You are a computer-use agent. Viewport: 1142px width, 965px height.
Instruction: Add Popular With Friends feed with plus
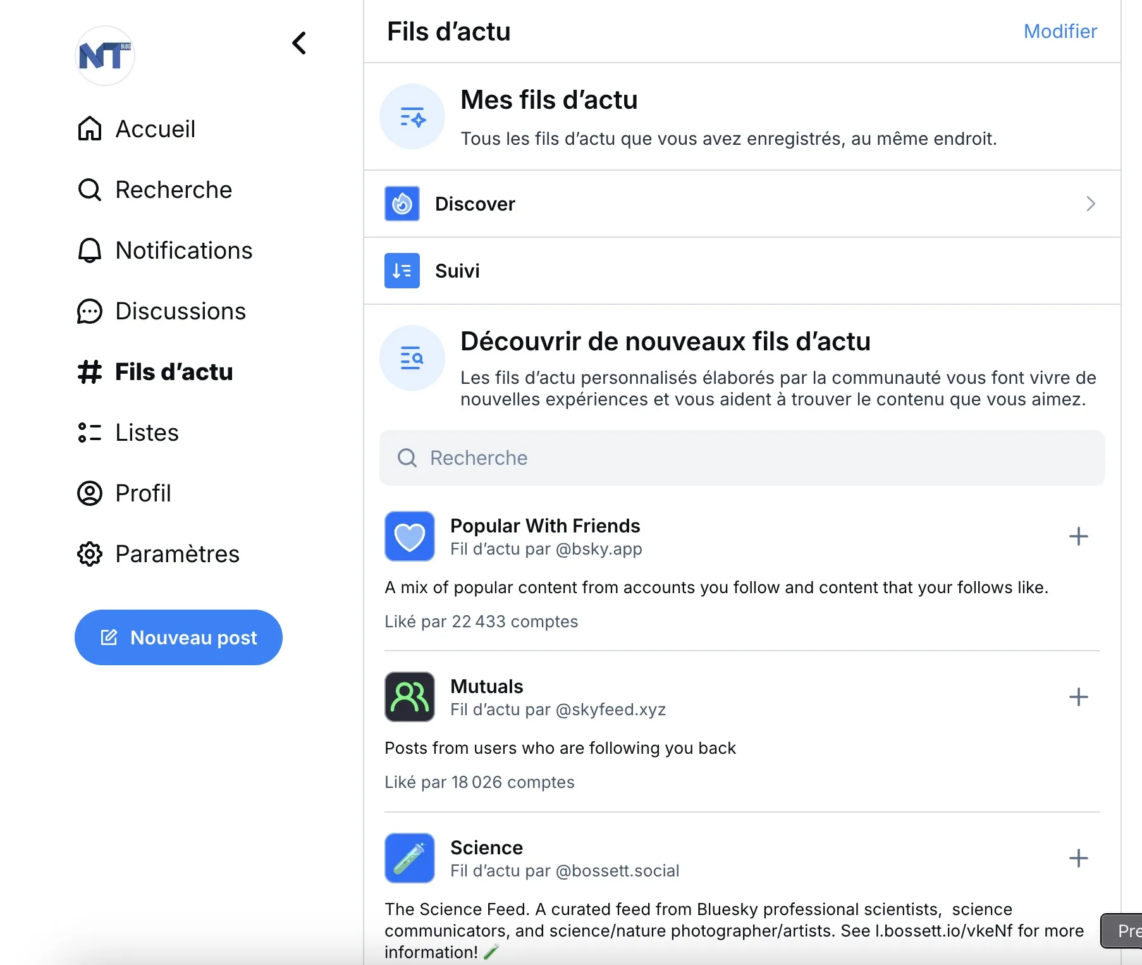point(1078,536)
